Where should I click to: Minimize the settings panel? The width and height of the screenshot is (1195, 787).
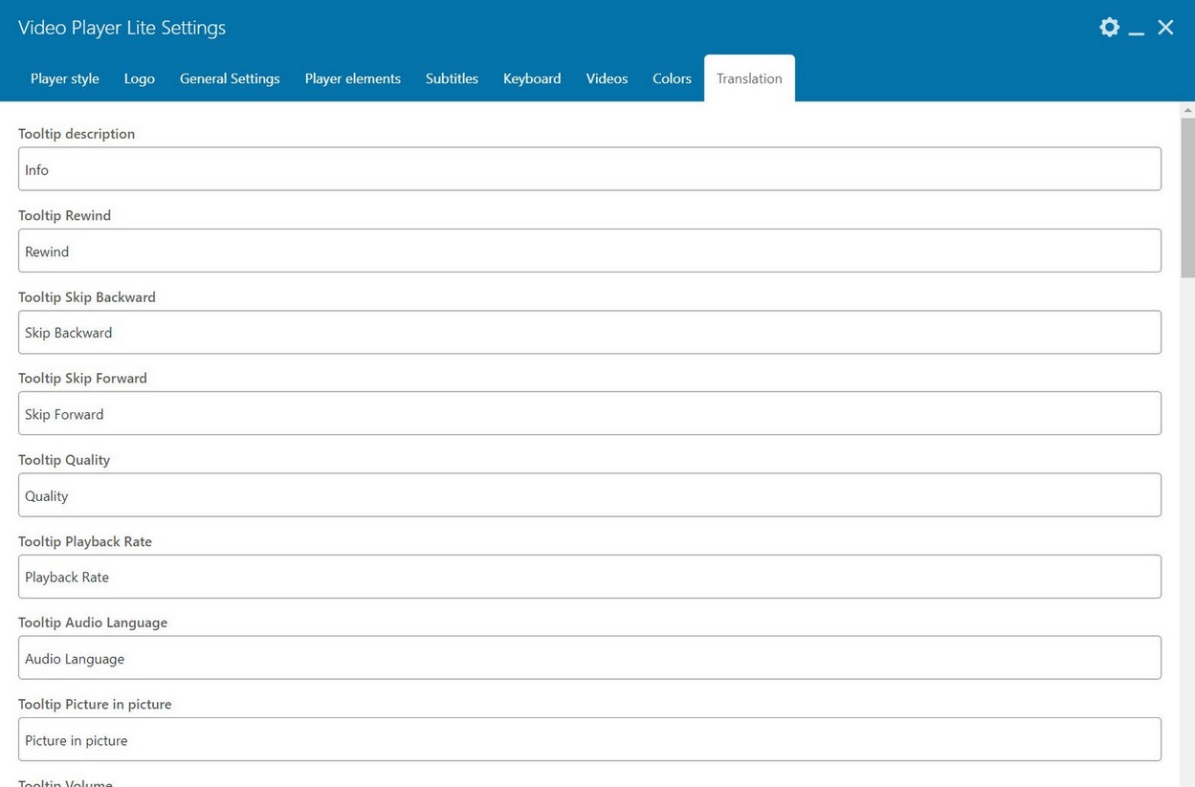[x=1137, y=29]
